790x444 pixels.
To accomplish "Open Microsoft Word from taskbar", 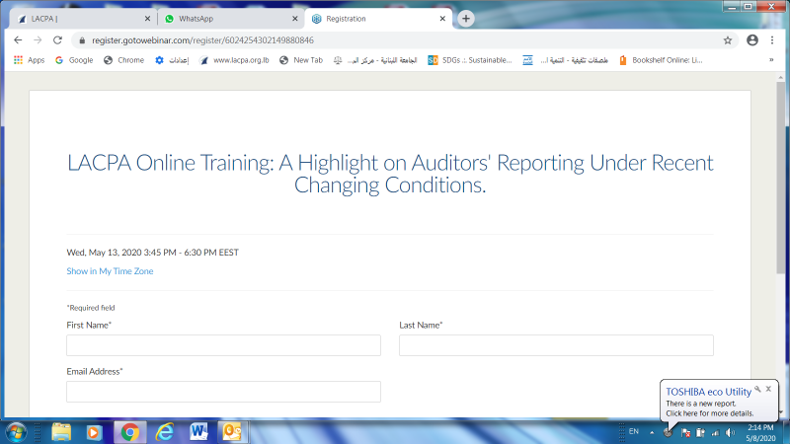I will (x=198, y=432).
